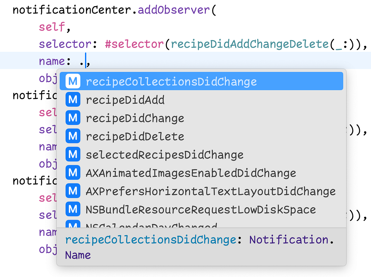
Task: Click the M icon beside selectedRecipesDidChange
Action: 73,154
